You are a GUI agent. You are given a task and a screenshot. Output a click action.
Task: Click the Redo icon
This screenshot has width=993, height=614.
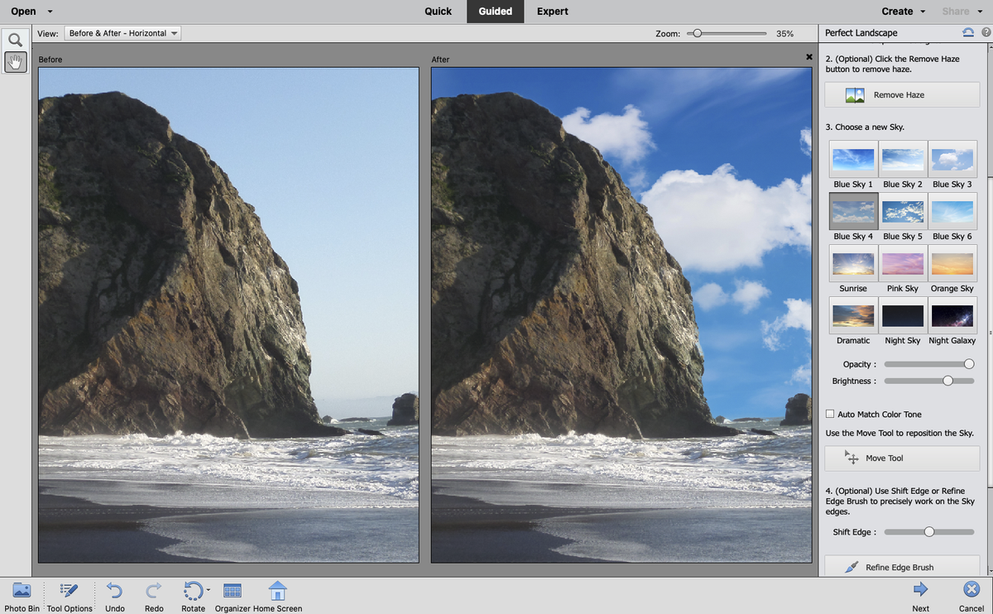coord(153,591)
